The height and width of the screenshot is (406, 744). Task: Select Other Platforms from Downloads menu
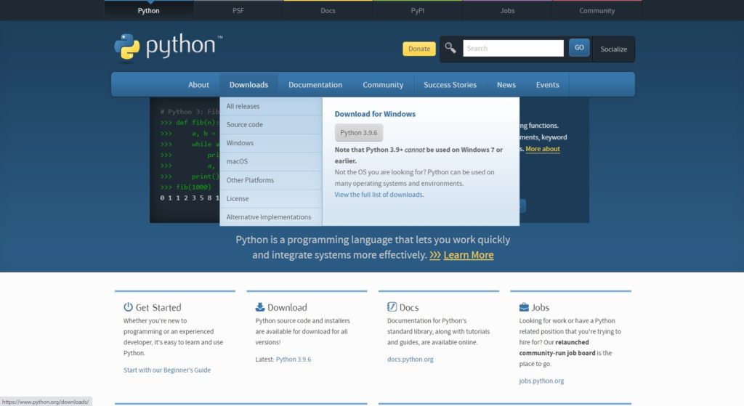tap(271, 180)
